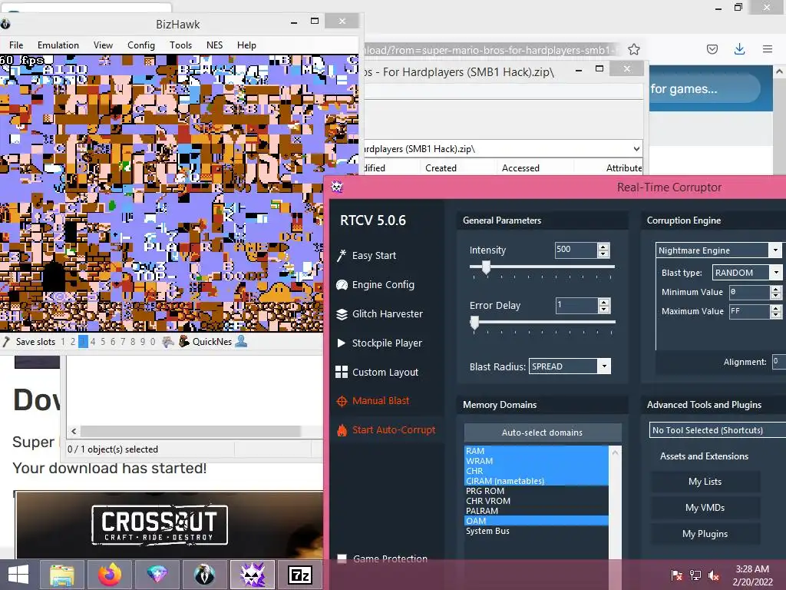Image resolution: width=786 pixels, height=590 pixels.
Task: Click the QuickNes core icon
Action: (x=184, y=342)
